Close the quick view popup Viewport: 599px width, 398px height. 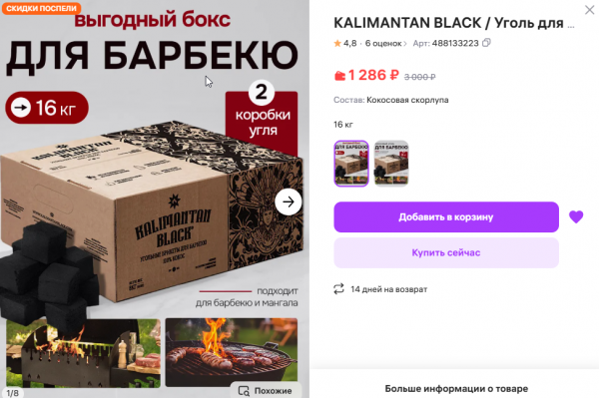[x=589, y=10]
